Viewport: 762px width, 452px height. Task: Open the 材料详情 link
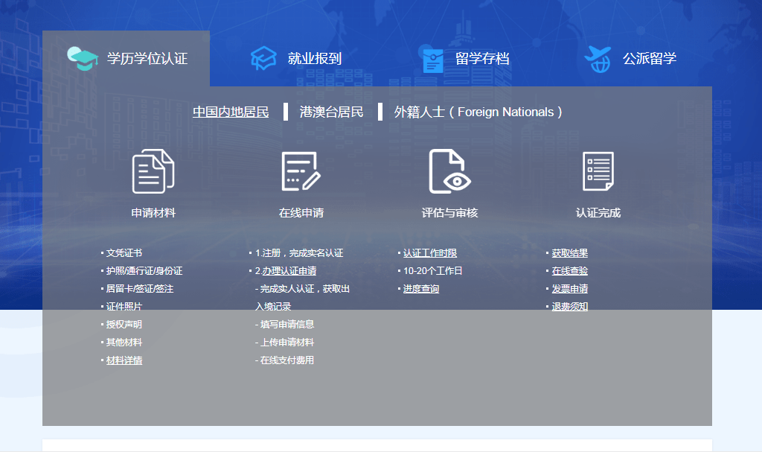124,360
